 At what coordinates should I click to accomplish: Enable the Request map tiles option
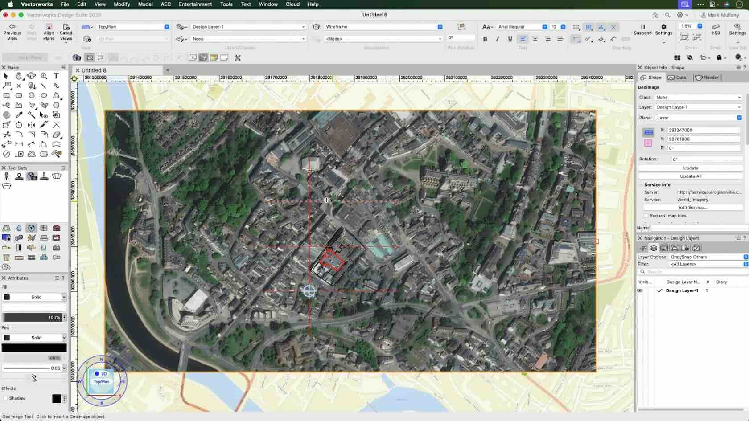(x=646, y=215)
